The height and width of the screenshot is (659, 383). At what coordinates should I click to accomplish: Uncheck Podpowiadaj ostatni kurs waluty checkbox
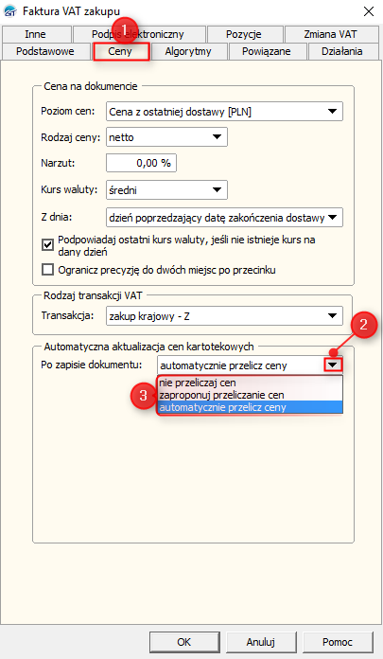tap(48, 244)
